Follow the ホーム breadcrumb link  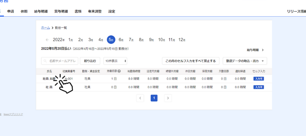[46, 28]
